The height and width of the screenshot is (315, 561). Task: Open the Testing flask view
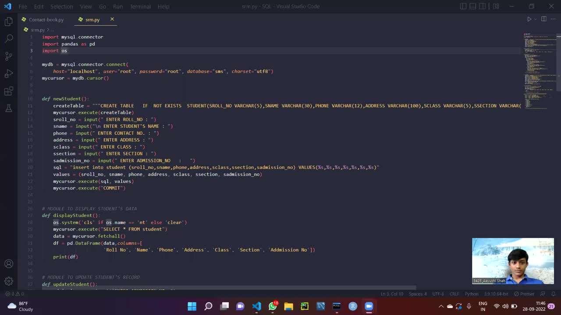point(8,108)
